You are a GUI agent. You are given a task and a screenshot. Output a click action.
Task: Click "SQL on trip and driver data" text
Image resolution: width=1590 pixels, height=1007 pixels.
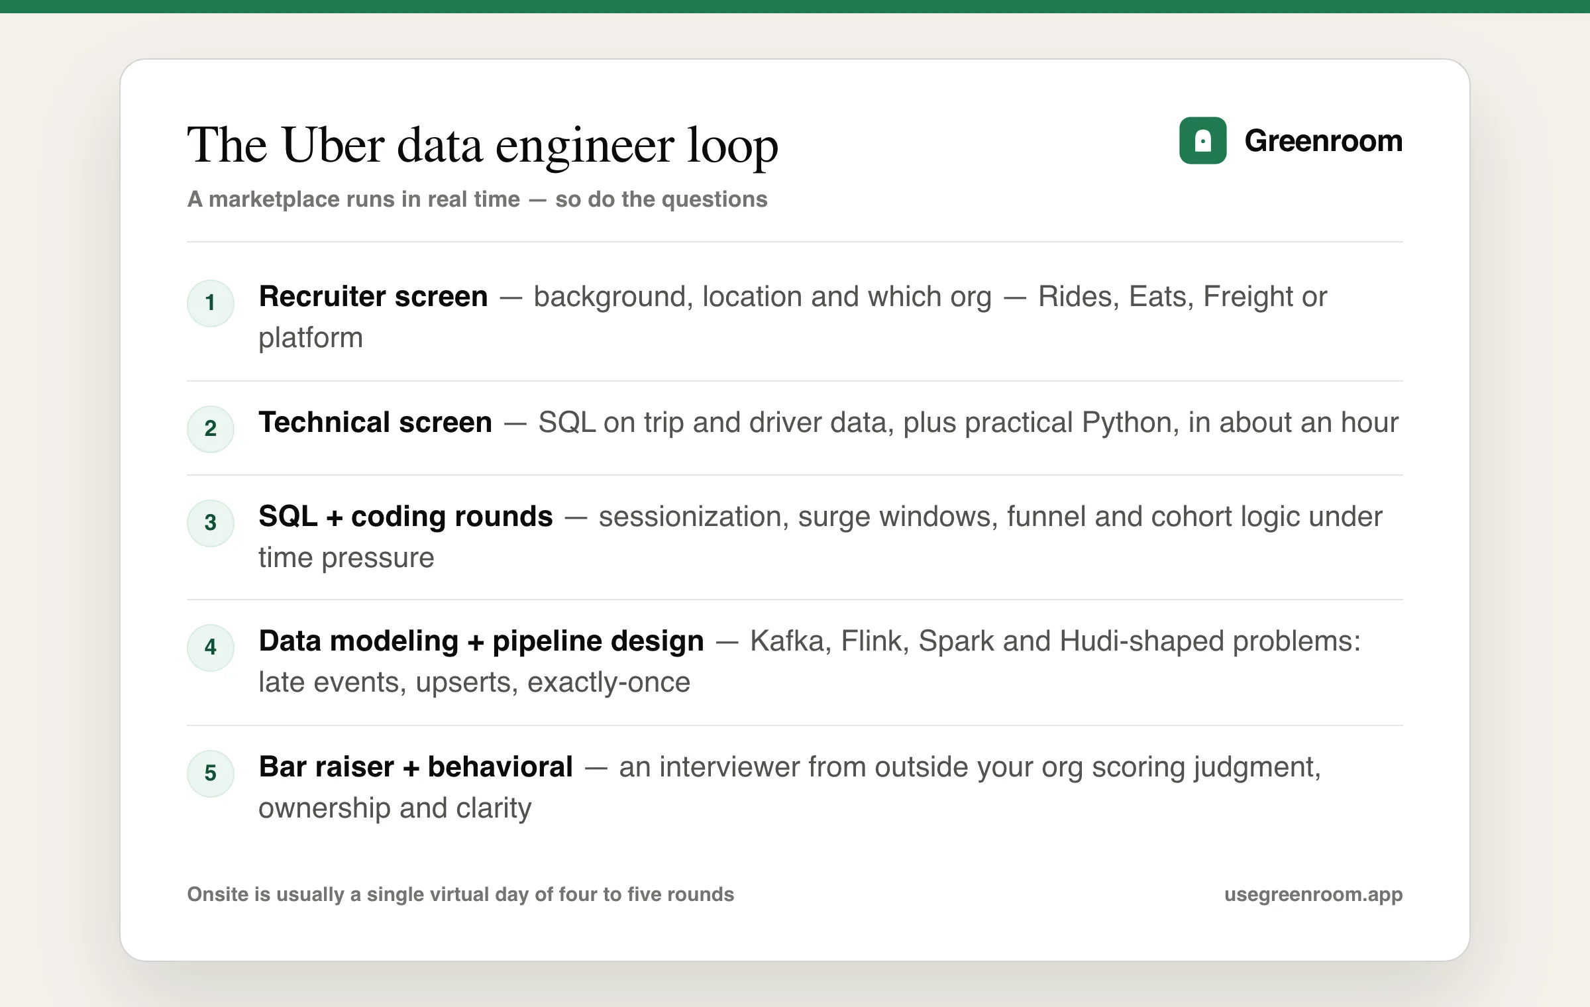(715, 423)
